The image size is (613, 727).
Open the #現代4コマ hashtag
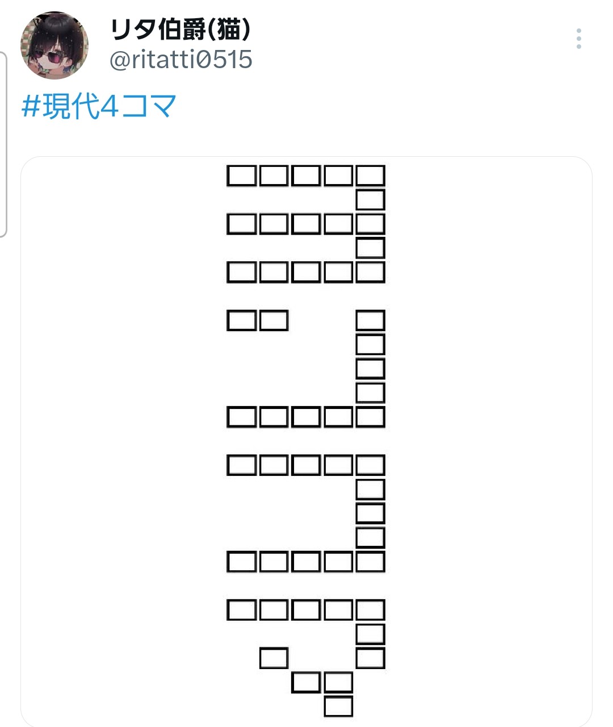99,106
